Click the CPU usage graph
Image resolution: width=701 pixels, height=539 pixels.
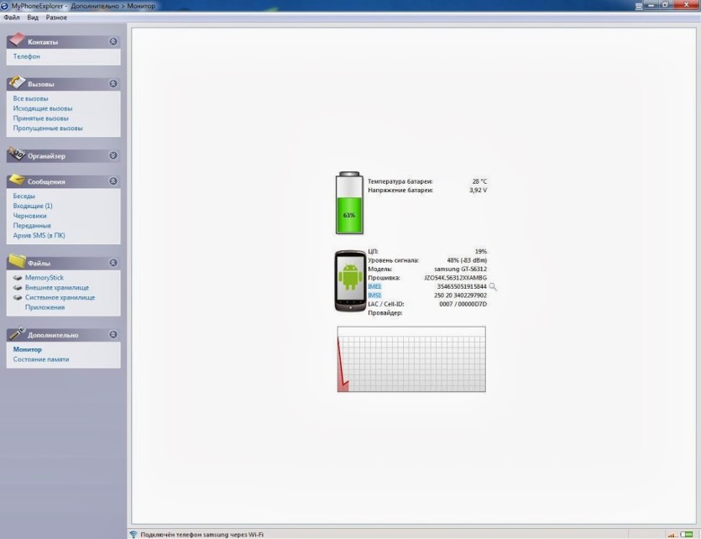[x=411, y=358]
